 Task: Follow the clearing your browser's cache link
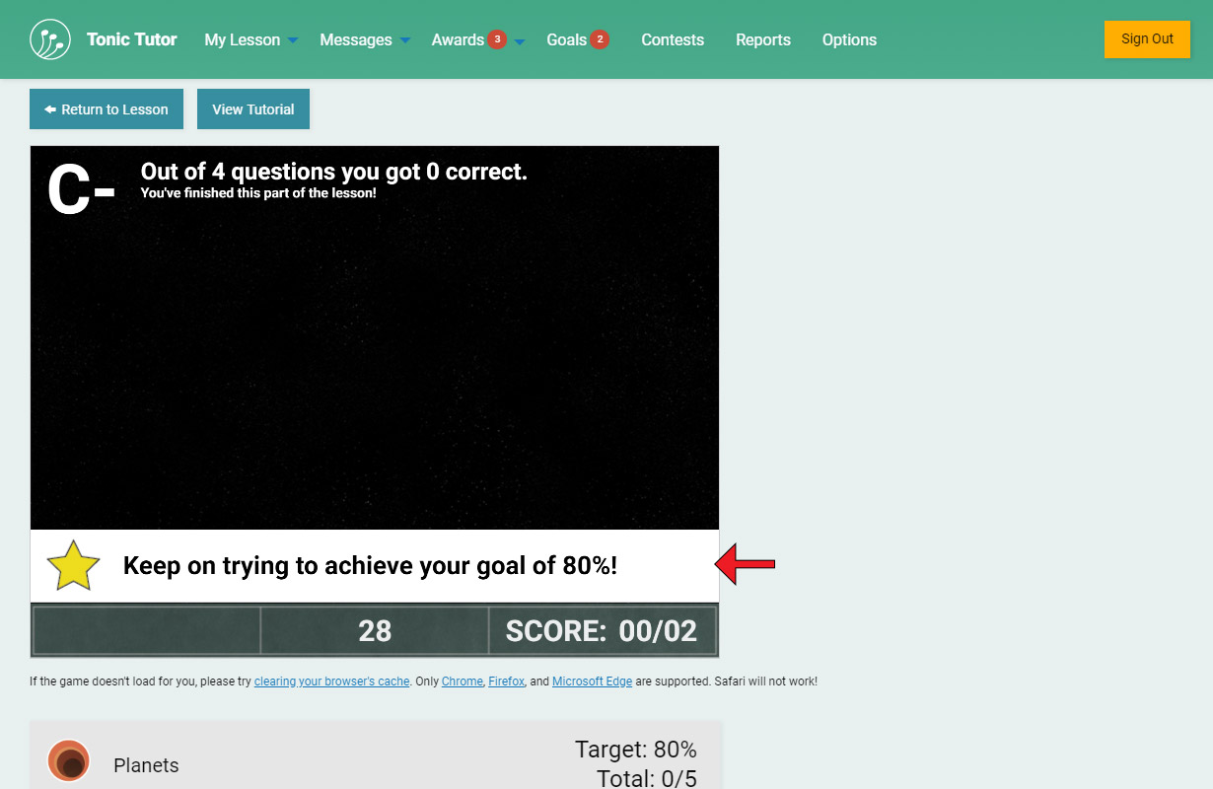point(331,681)
